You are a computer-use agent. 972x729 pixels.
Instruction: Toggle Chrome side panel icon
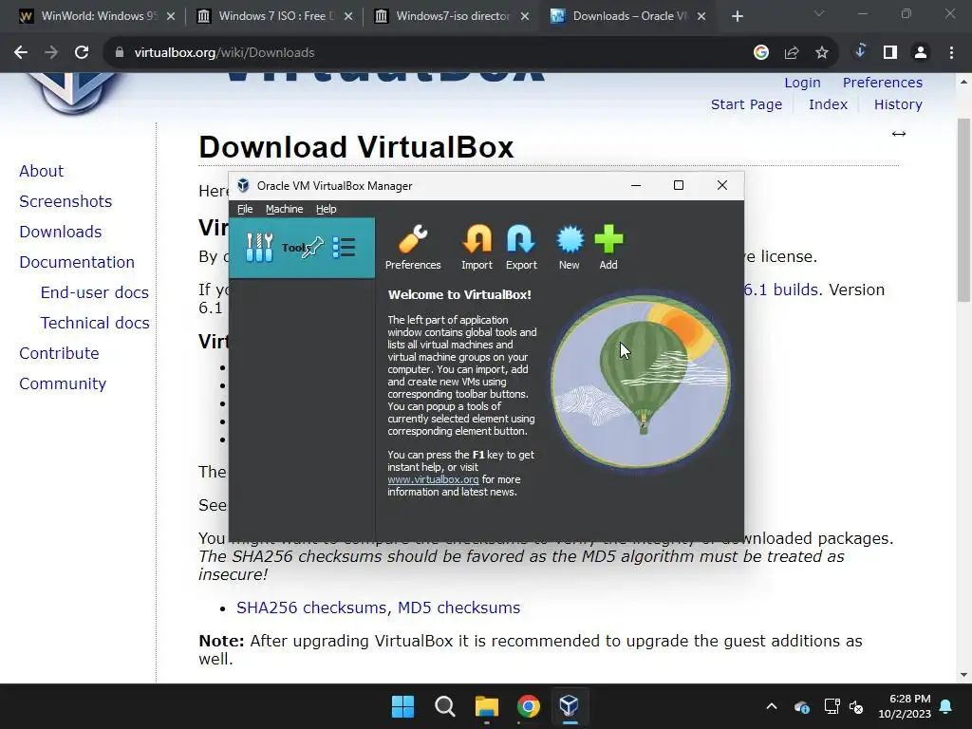[x=890, y=53]
